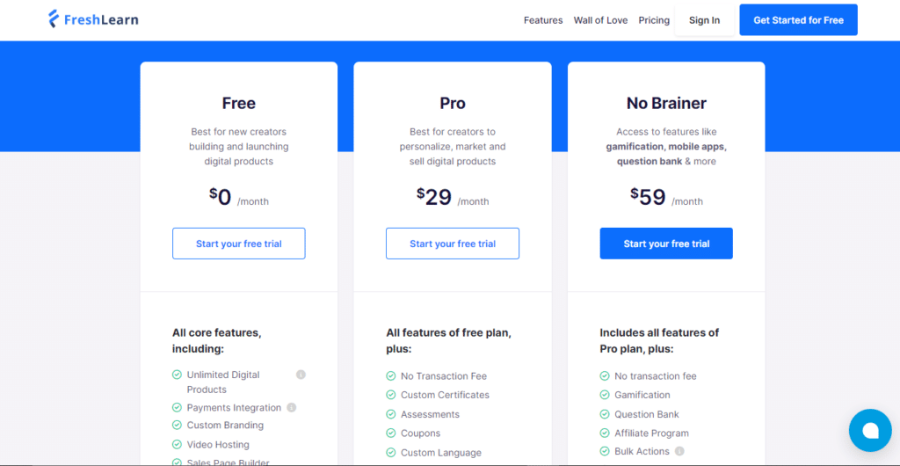
Task: Start free trial on Pro plan
Action: click(x=453, y=244)
